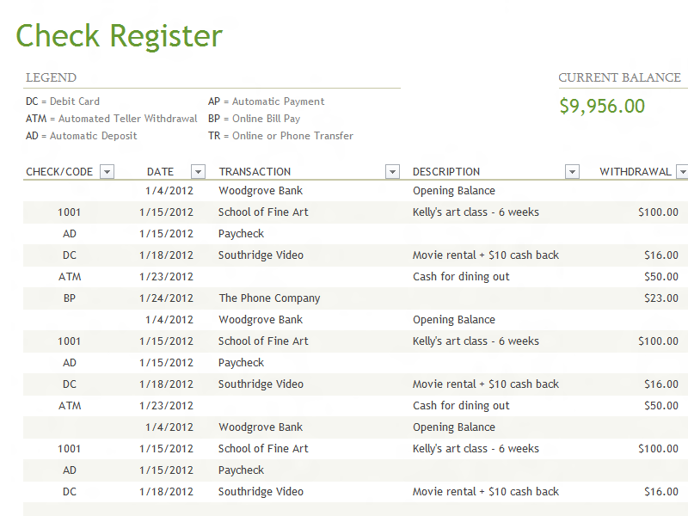
Task: Select the topmost Woodgrove Bank transaction cell
Action: click(x=261, y=191)
